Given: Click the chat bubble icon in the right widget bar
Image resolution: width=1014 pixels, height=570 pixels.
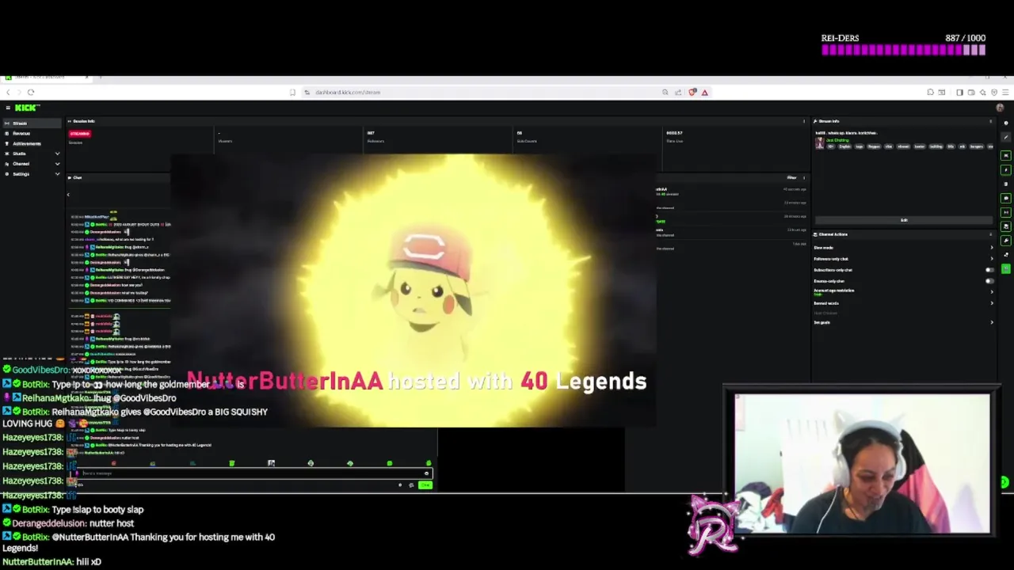Looking at the screenshot, I should tap(1006, 198).
